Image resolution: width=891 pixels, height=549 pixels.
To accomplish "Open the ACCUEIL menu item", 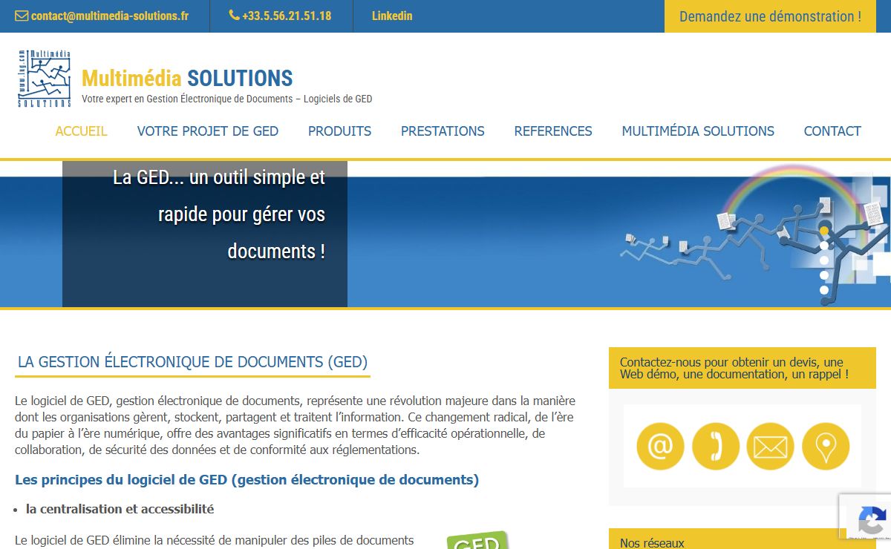I will pyautogui.click(x=82, y=131).
